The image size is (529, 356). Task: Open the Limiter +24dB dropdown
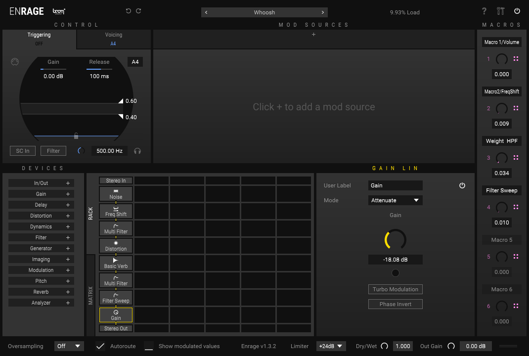coord(331,346)
